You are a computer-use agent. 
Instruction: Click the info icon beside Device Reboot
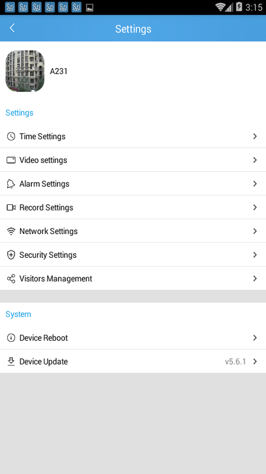11,338
